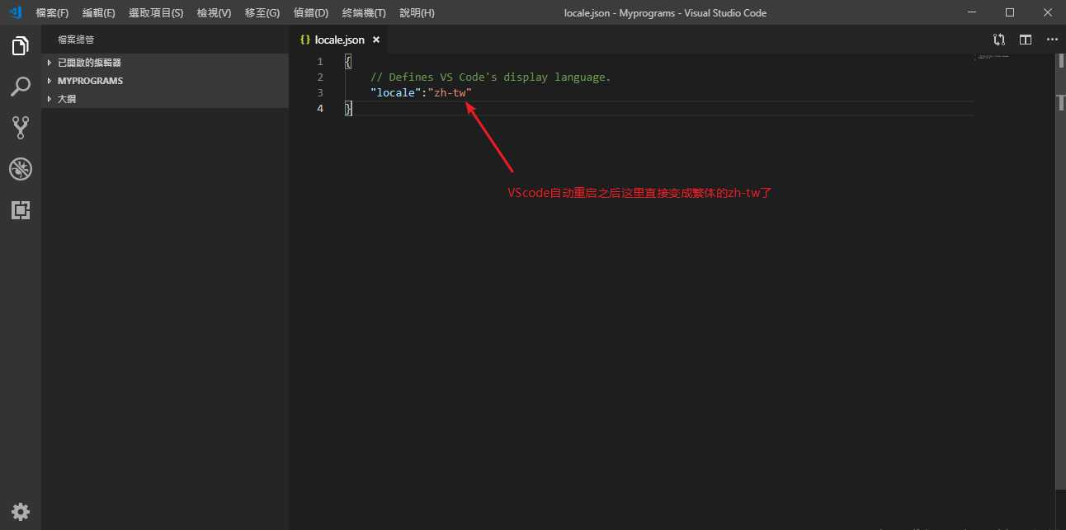Open the 檢視(V) menu
Viewport: 1066px width, 530px height.
pyautogui.click(x=214, y=13)
